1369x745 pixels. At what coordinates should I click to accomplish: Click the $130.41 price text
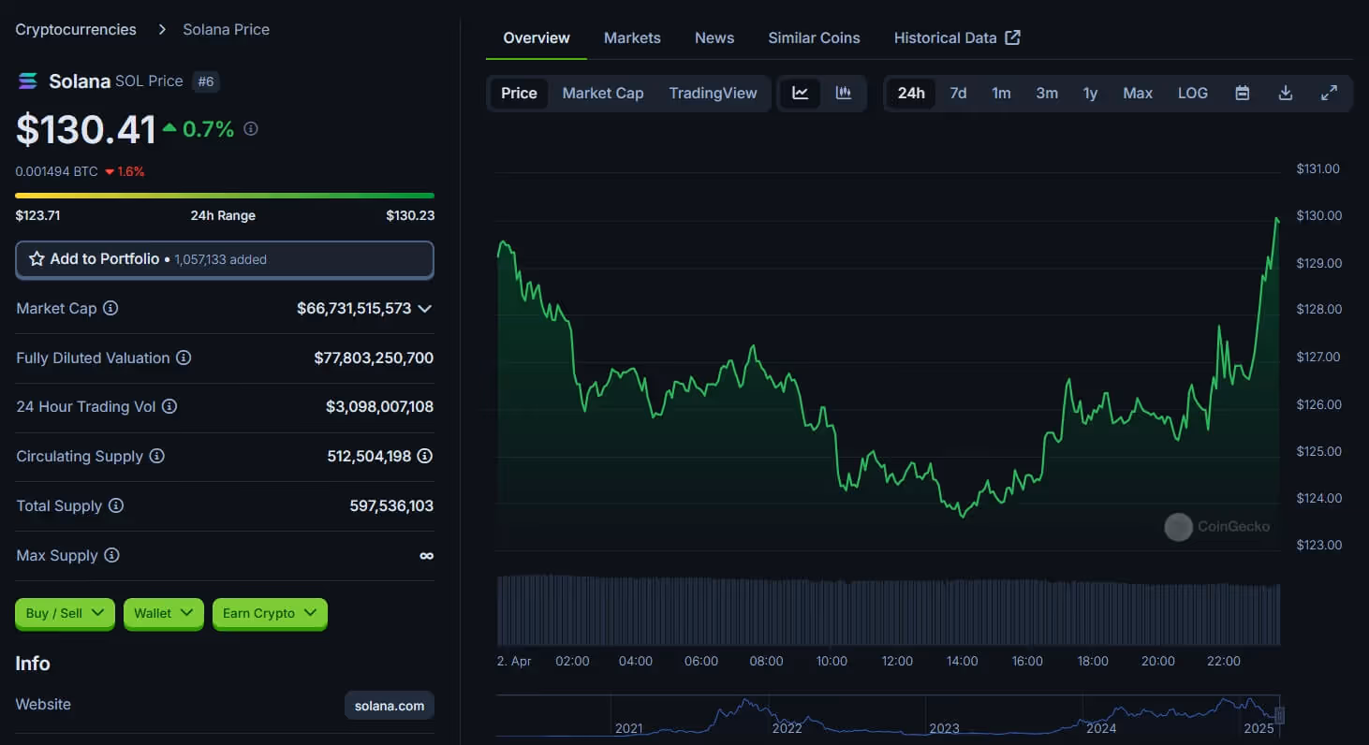(x=85, y=129)
